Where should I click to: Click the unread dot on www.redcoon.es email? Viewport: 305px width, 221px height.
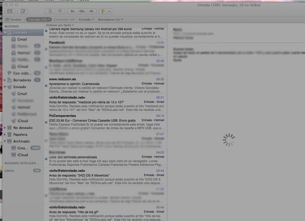point(46,86)
